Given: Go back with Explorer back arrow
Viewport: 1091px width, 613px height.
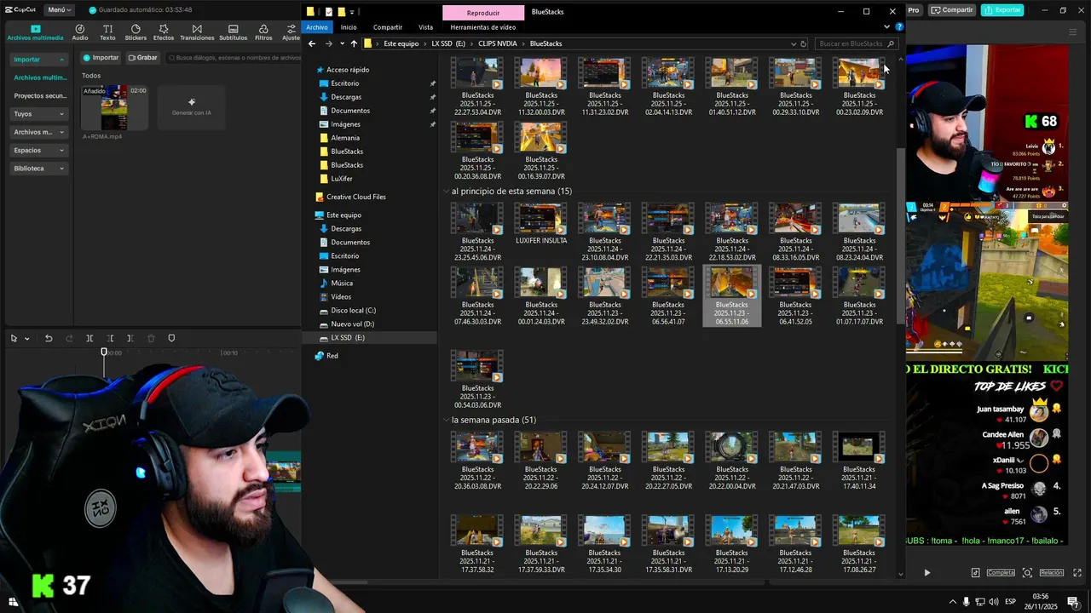Looking at the screenshot, I should pyautogui.click(x=312, y=43).
